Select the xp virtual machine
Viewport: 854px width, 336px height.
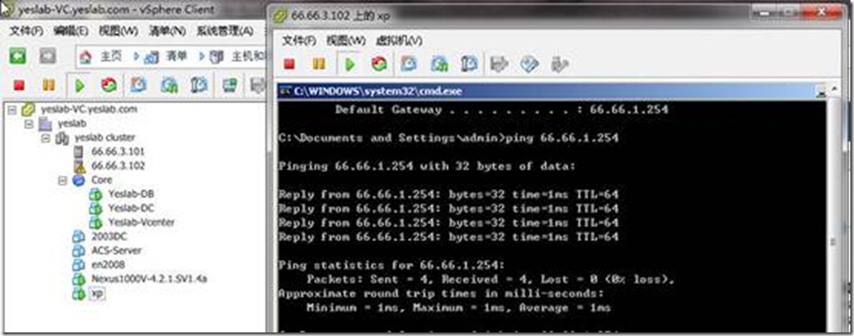pos(98,293)
